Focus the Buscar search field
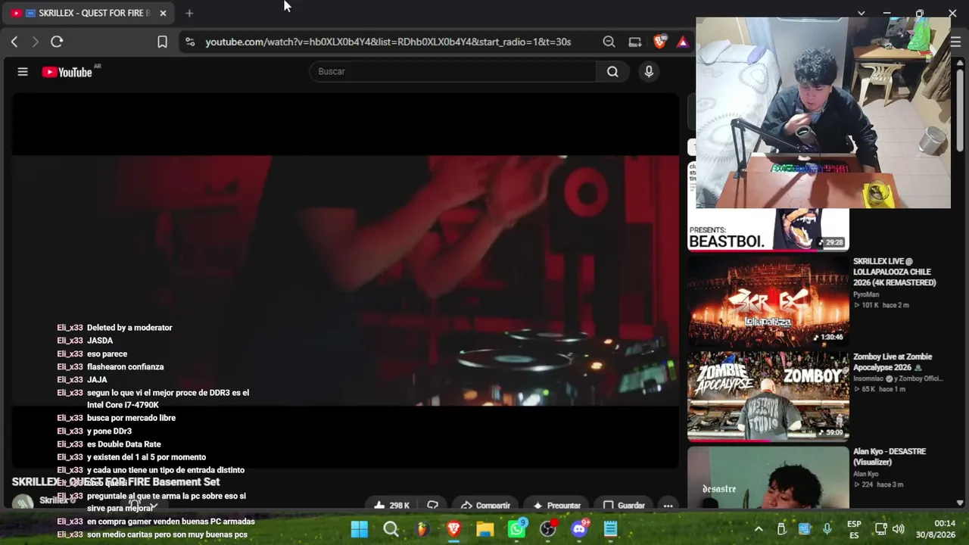 pos(453,72)
